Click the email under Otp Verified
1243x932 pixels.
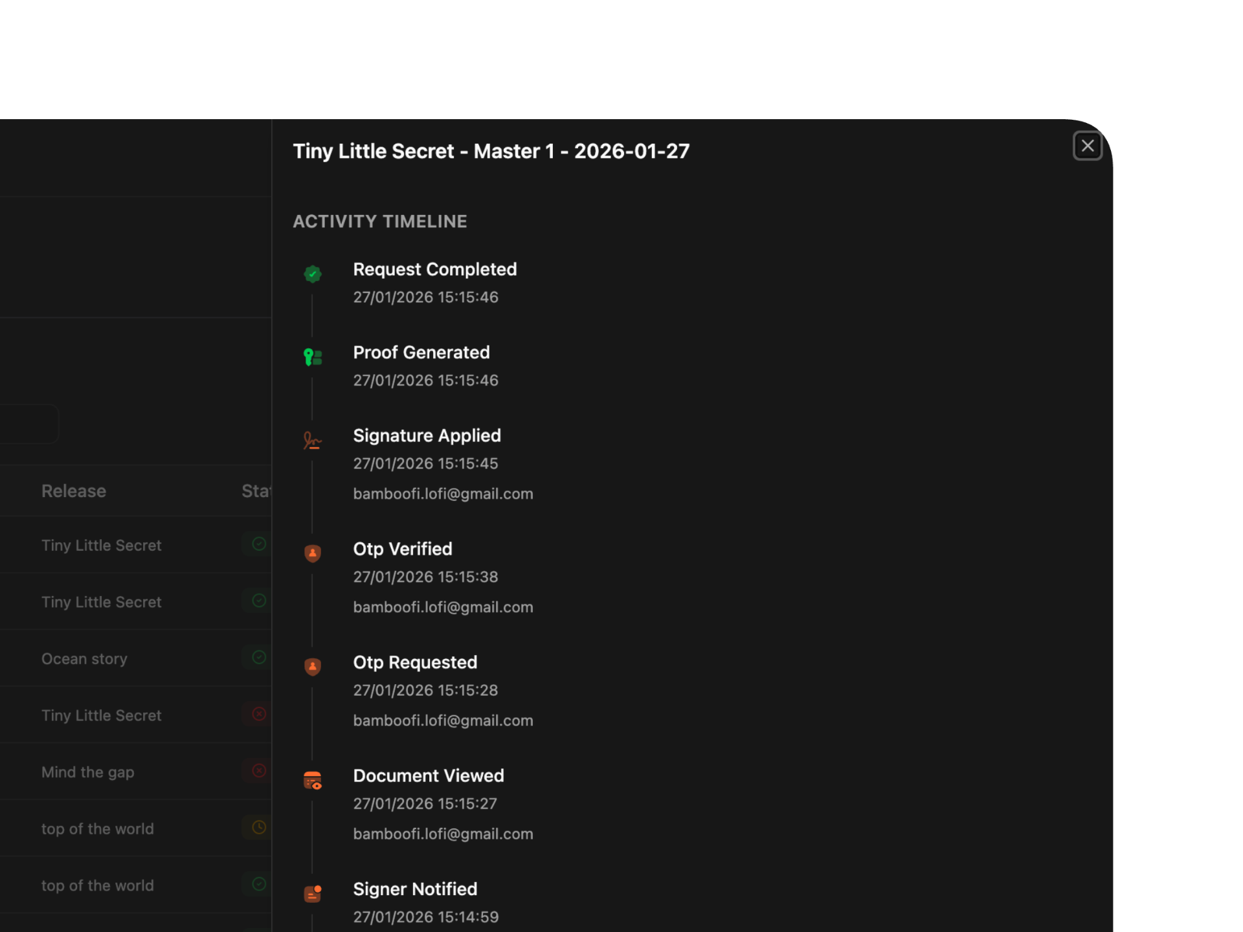[x=443, y=607]
